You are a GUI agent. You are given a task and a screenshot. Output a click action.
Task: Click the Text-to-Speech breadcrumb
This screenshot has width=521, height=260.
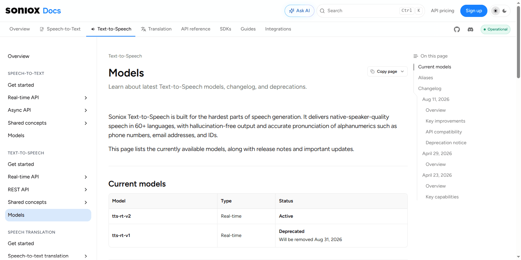tap(125, 56)
